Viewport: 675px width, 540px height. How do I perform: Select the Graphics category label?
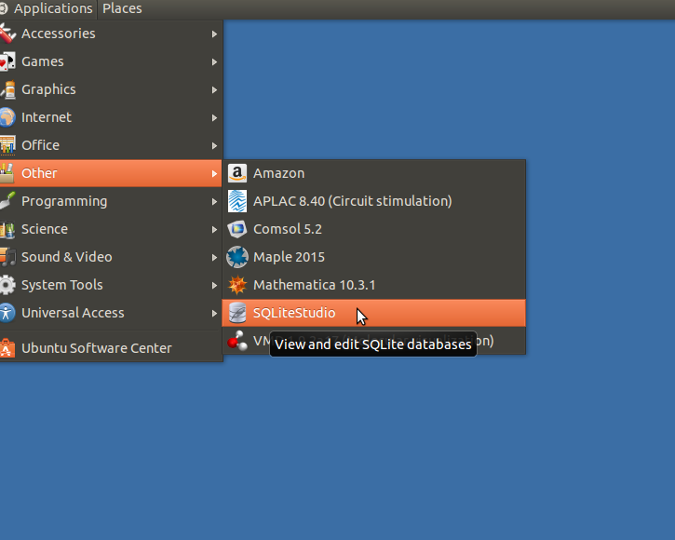click(x=48, y=89)
